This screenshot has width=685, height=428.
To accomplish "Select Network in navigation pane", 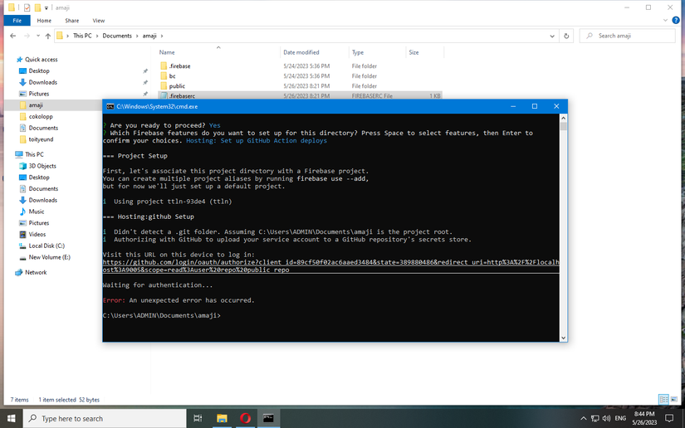I will [36, 272].
